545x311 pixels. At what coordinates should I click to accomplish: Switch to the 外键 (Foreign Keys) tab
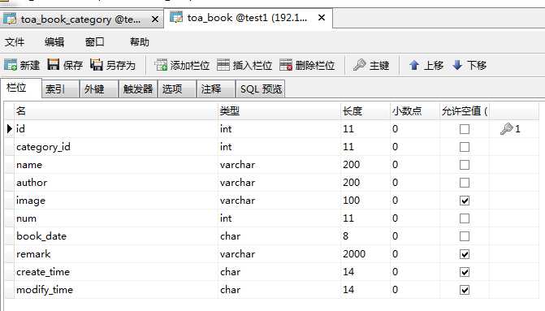pyautogui.click(x=99, y=89)
